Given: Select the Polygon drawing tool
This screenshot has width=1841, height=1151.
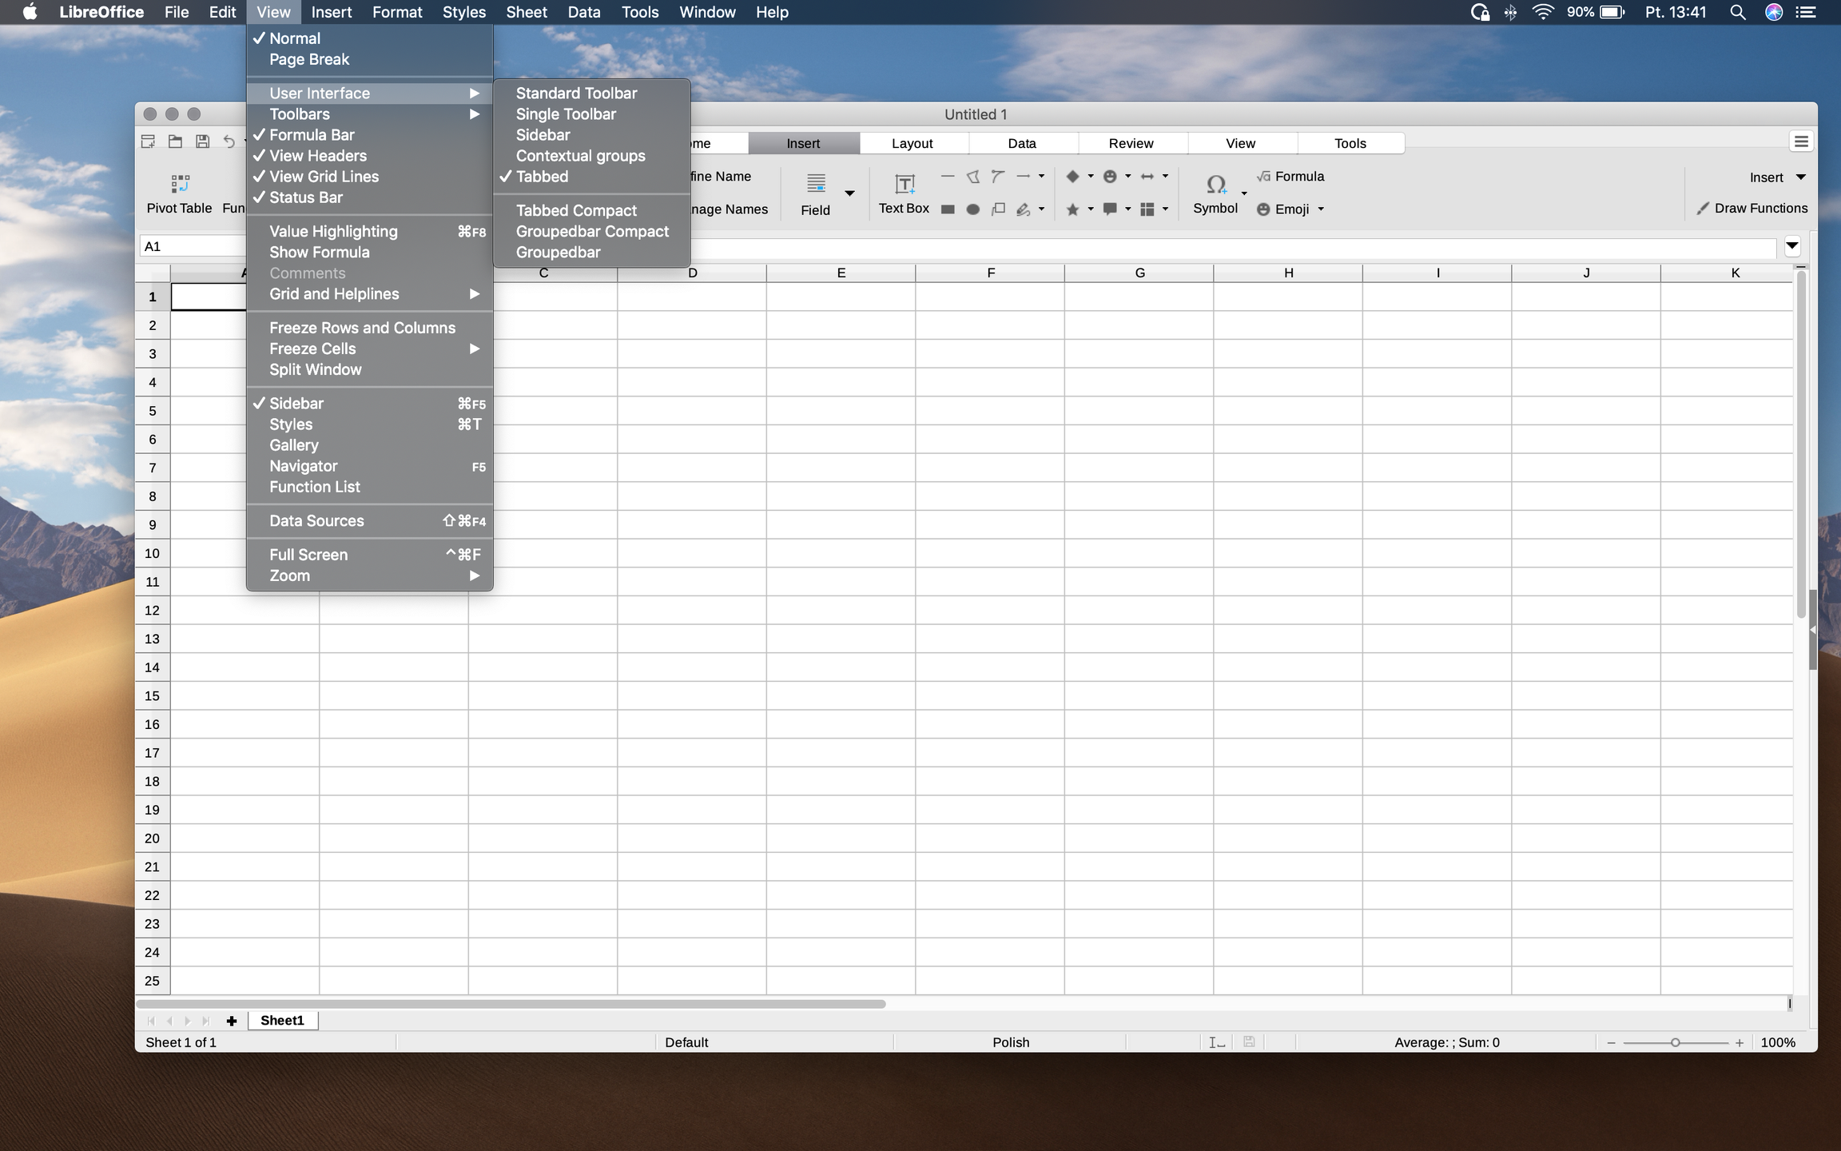Looking at the screenshot, I should pos(973,176).
